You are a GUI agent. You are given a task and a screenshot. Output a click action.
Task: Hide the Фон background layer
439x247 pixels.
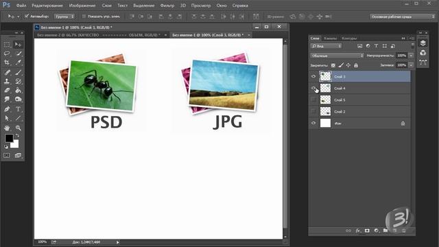pos(313,123)
